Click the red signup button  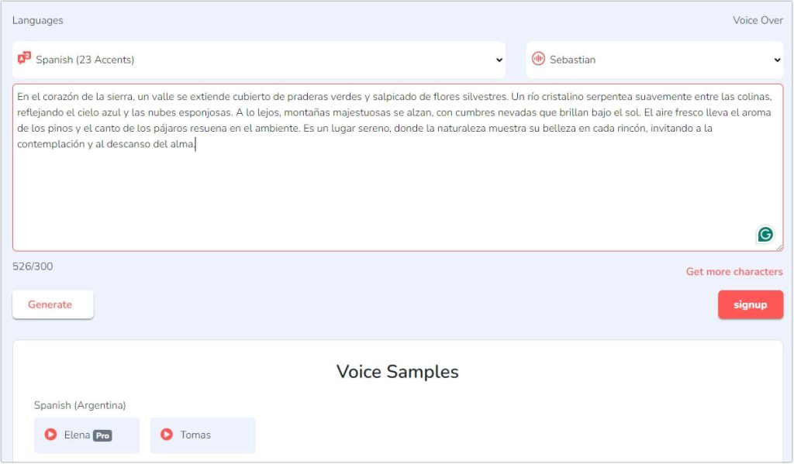(750, 304)
